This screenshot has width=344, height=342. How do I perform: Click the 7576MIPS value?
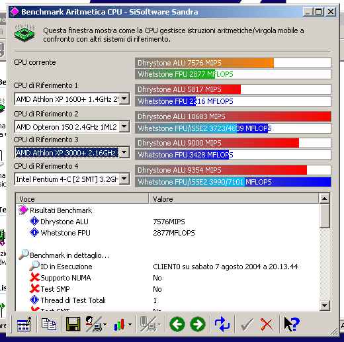click(169, 222)
